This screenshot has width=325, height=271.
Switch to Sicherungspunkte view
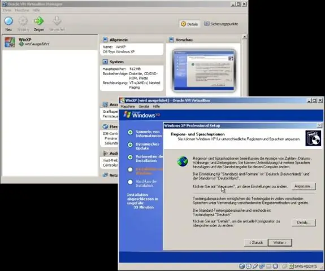point(221,24)
